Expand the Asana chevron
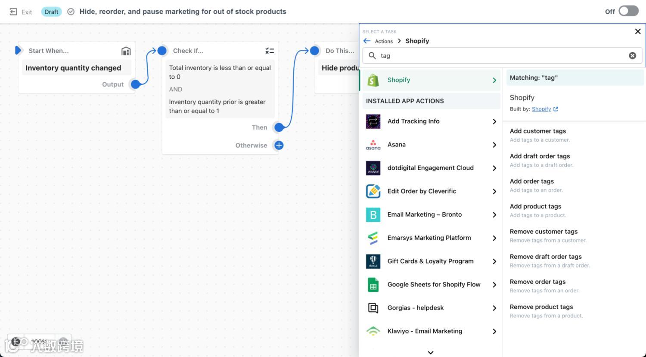Viewport: 646px width, 357px height. pyautogui.click(x=494, y=145)
